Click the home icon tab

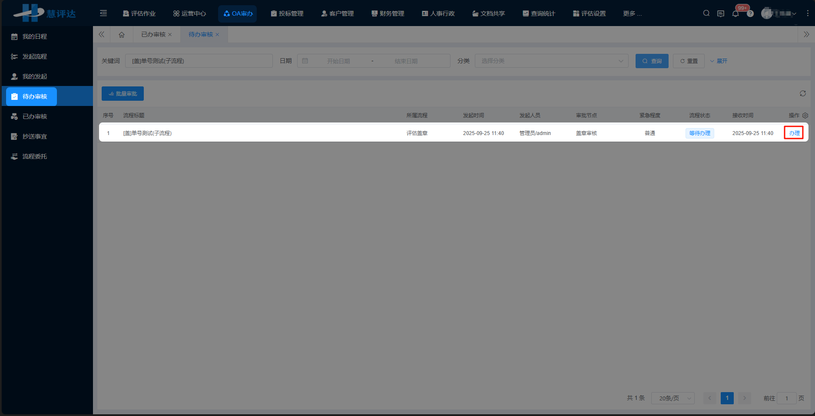tap(122, 35)
